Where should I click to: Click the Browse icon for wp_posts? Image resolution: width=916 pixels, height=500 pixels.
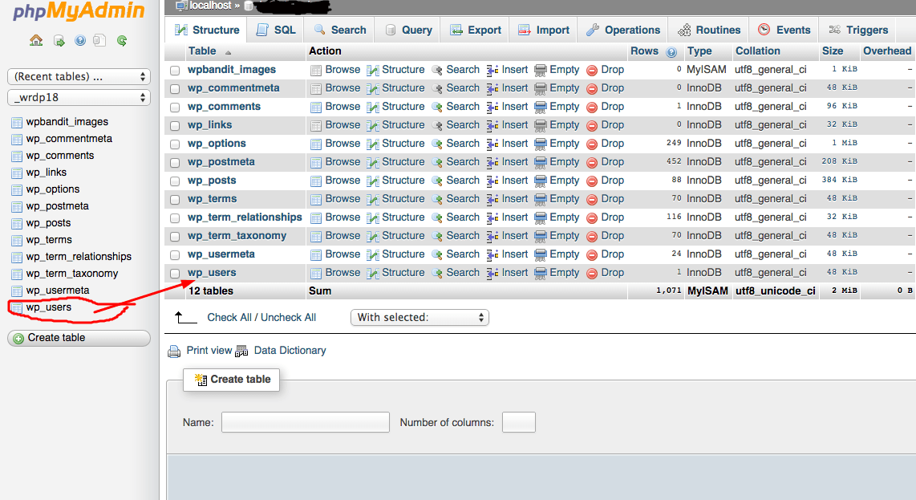click(x=316, y=181)
